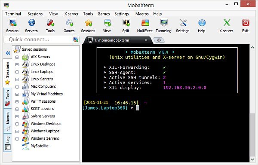Viewport: 258px width, 165px height.
Task: Open the Settings menu in menu bar
Action: click(x=122, y=14)
